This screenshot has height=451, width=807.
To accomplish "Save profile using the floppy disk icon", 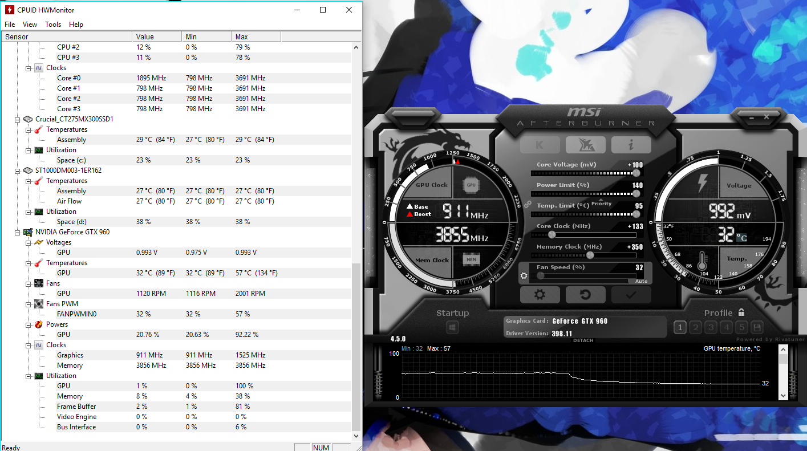I will (x=757, y=327).
